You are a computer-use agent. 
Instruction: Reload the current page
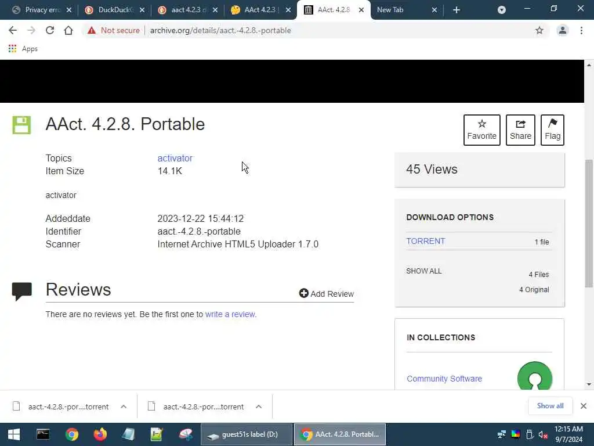pos(50,30)
